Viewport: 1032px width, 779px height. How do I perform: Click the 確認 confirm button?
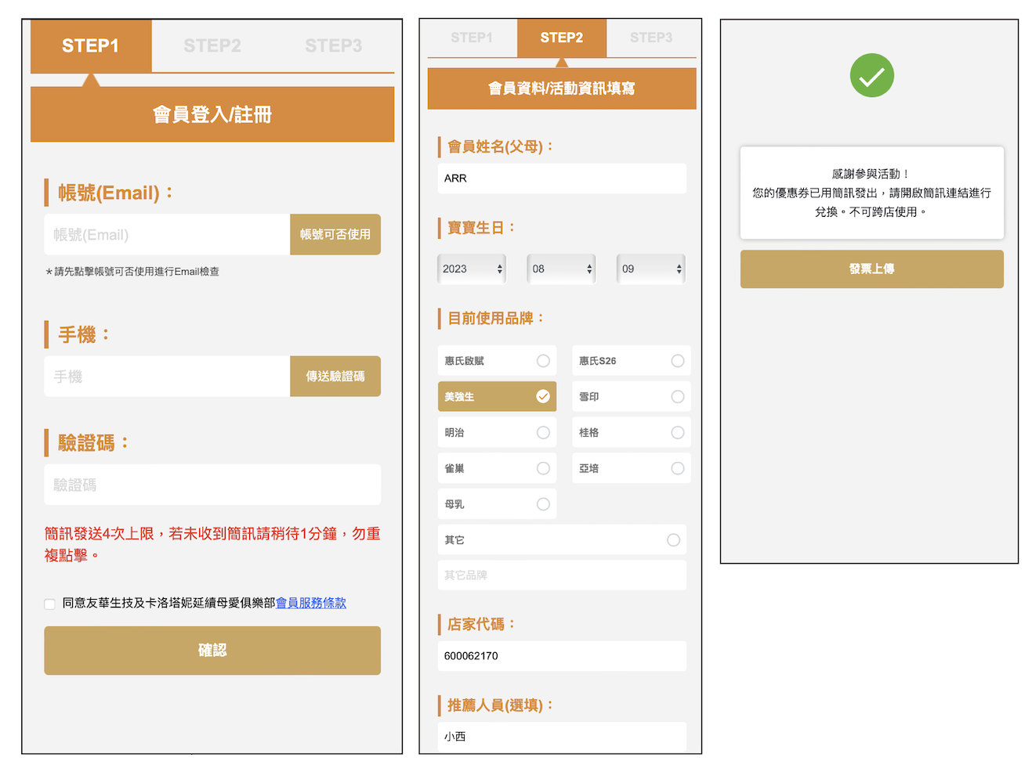pos(212,651)
